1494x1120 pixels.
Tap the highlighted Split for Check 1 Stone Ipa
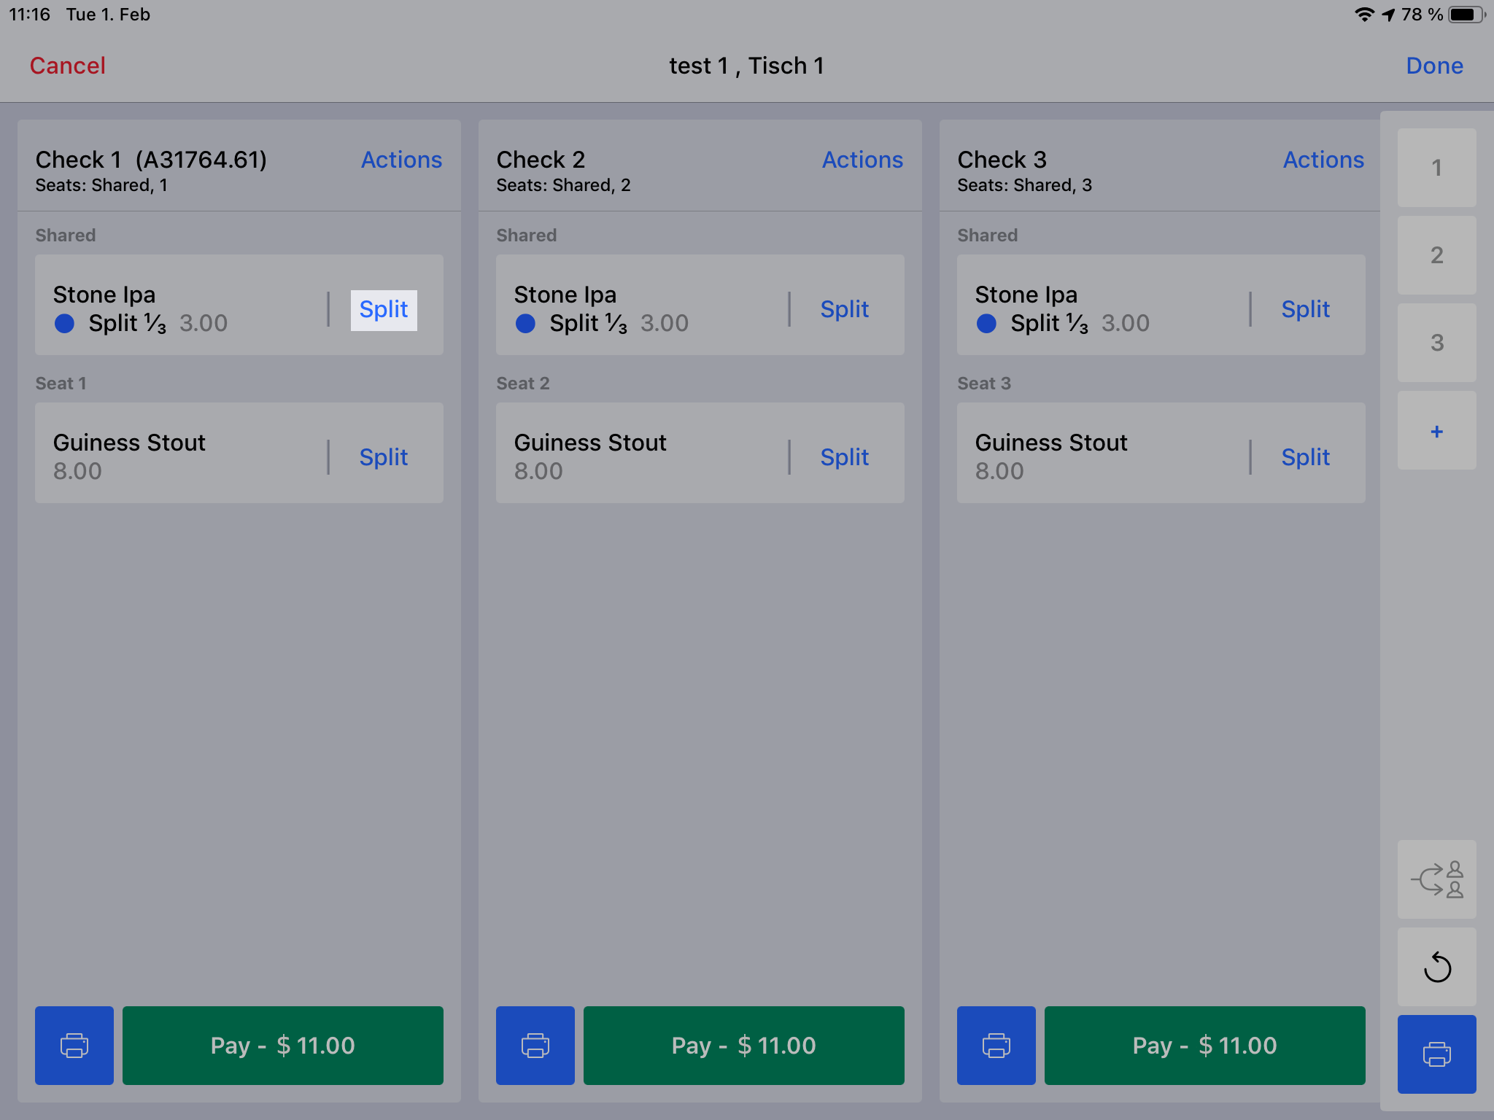coord(384,310)
